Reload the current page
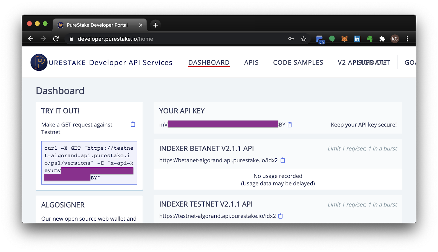Screen dimensions: 438x252 pos(56,38)
